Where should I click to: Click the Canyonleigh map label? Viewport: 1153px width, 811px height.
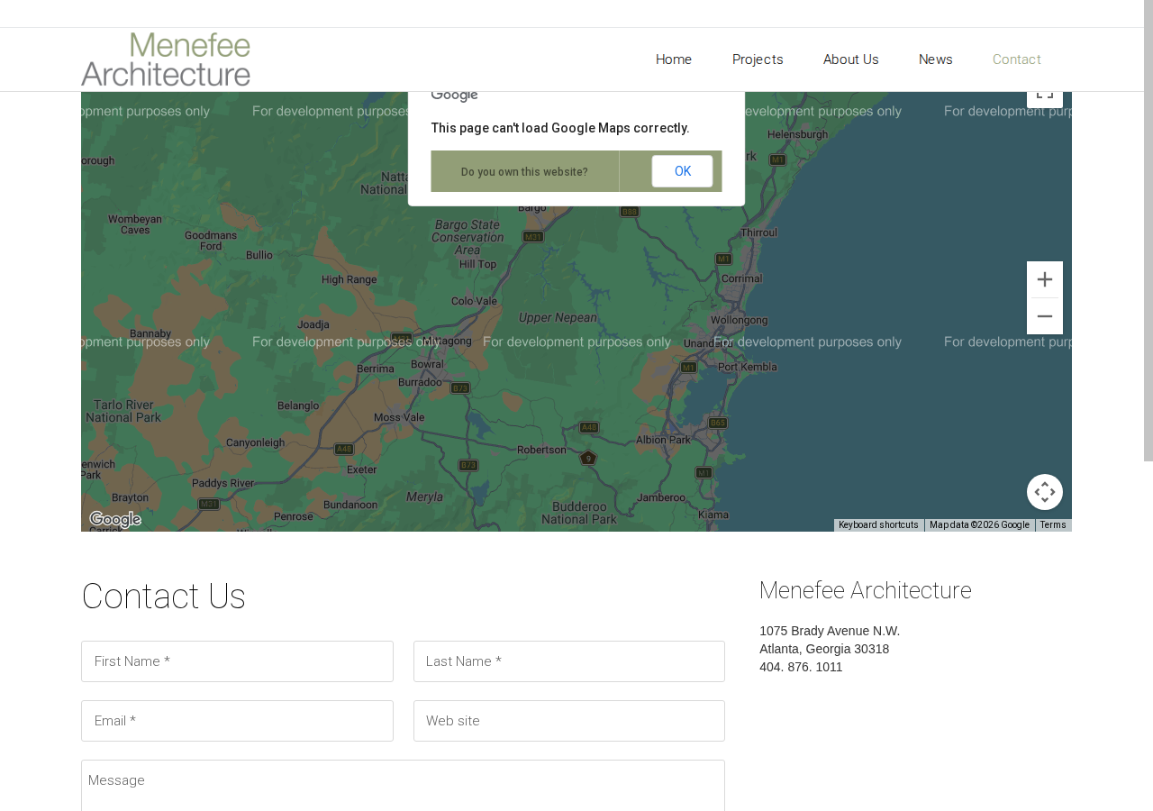point(255,442)
